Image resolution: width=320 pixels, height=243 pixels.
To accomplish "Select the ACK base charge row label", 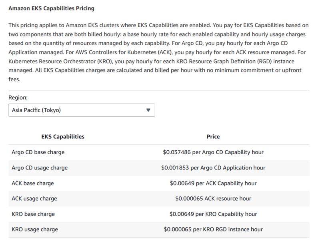I will click(33, 183).
